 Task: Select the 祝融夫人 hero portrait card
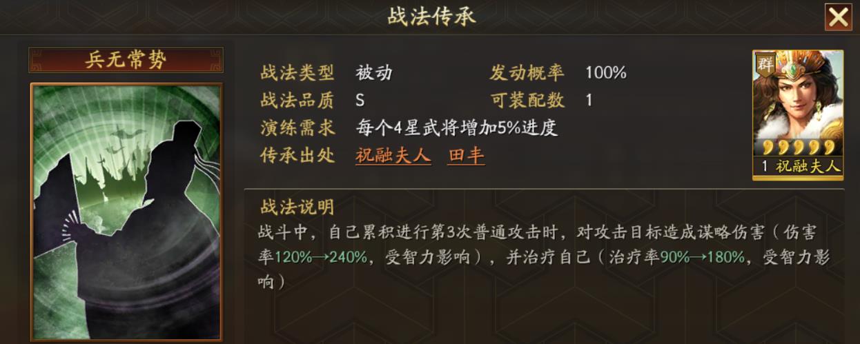(798, 114)
